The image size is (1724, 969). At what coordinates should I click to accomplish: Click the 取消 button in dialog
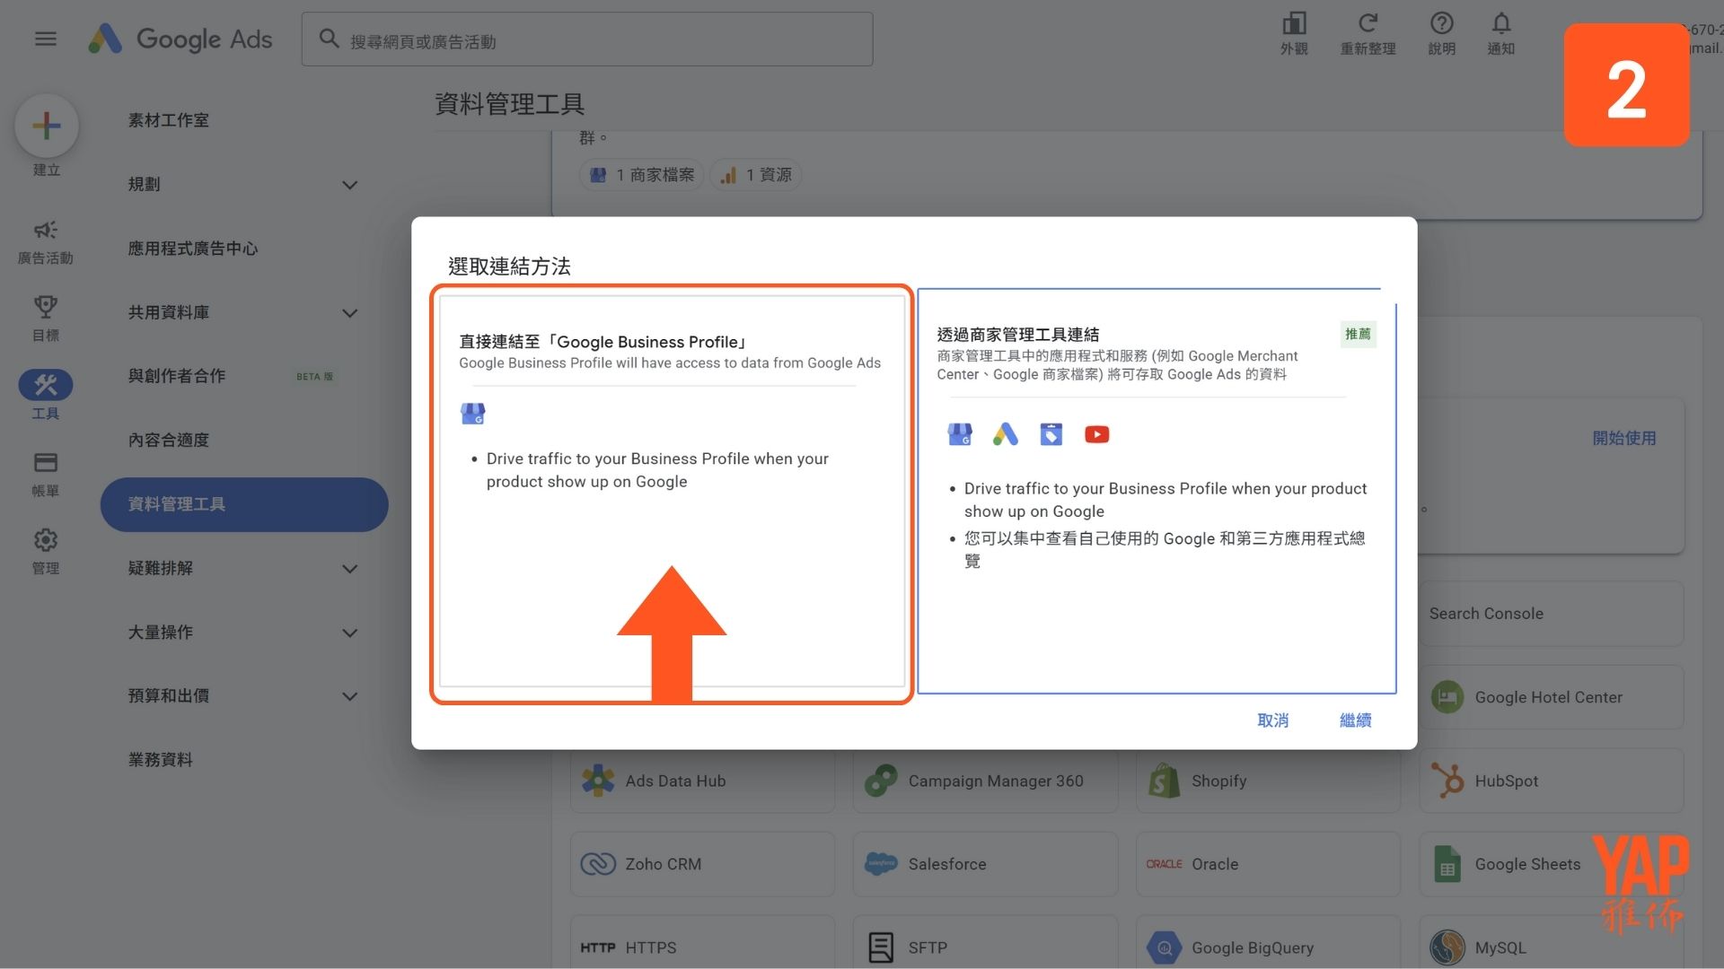click(1271, 720)
